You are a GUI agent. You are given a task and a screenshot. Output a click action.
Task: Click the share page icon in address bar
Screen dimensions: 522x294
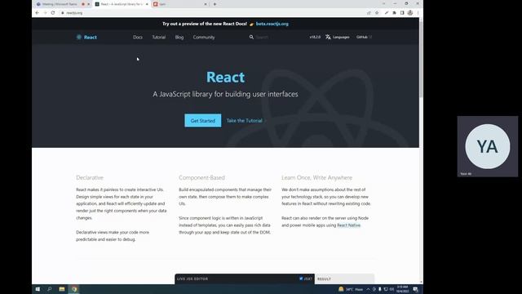tap(369, 13)
